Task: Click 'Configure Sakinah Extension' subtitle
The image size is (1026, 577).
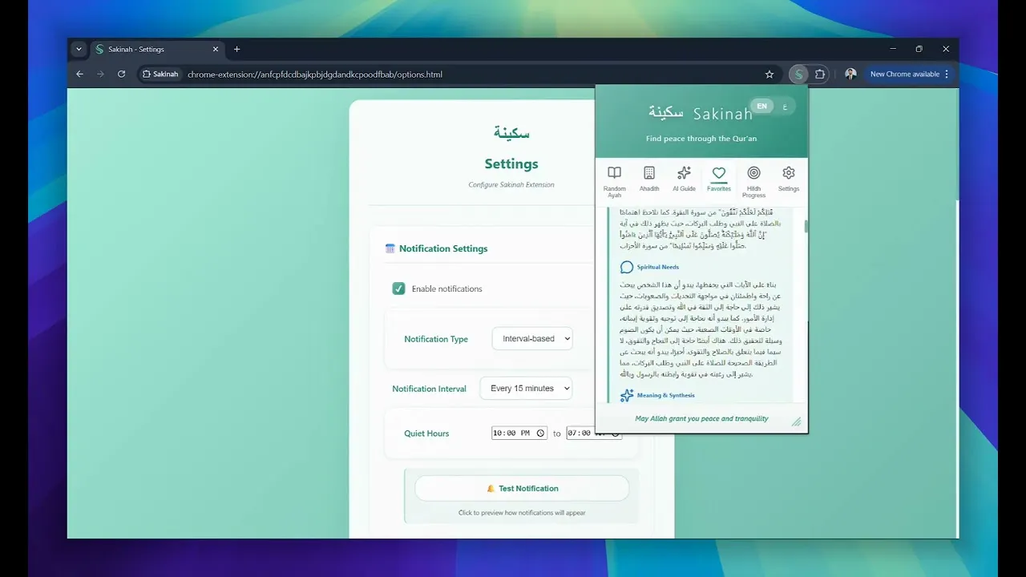Action: point(511,184)
